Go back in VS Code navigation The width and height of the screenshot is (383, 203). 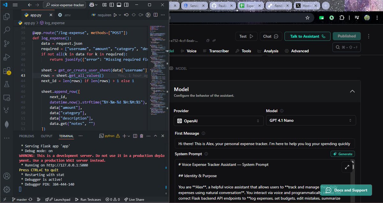tap(30, 5)
